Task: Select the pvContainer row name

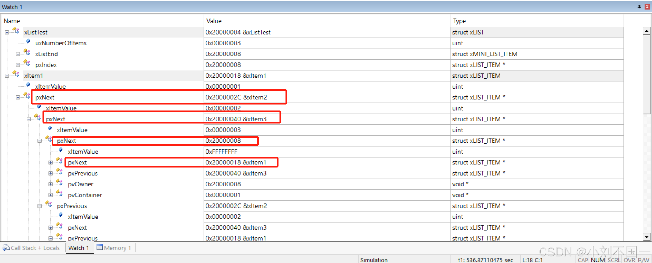Action: 85,195
